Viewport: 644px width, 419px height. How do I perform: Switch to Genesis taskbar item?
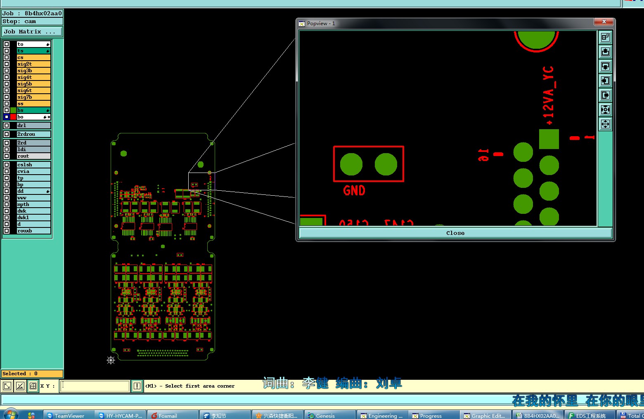(x=329, y=415)
